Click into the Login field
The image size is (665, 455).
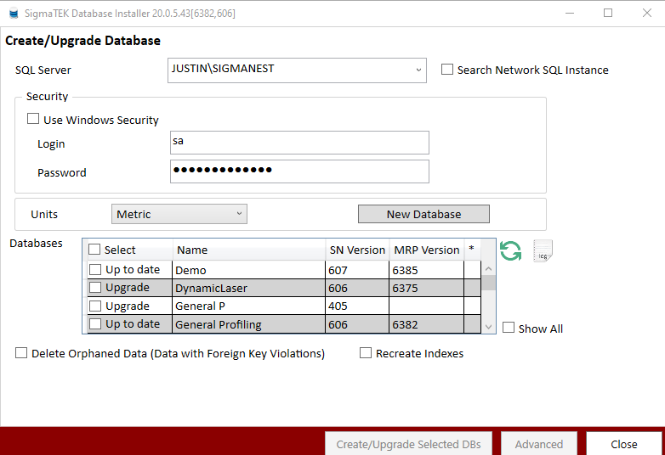pos(299,143)
